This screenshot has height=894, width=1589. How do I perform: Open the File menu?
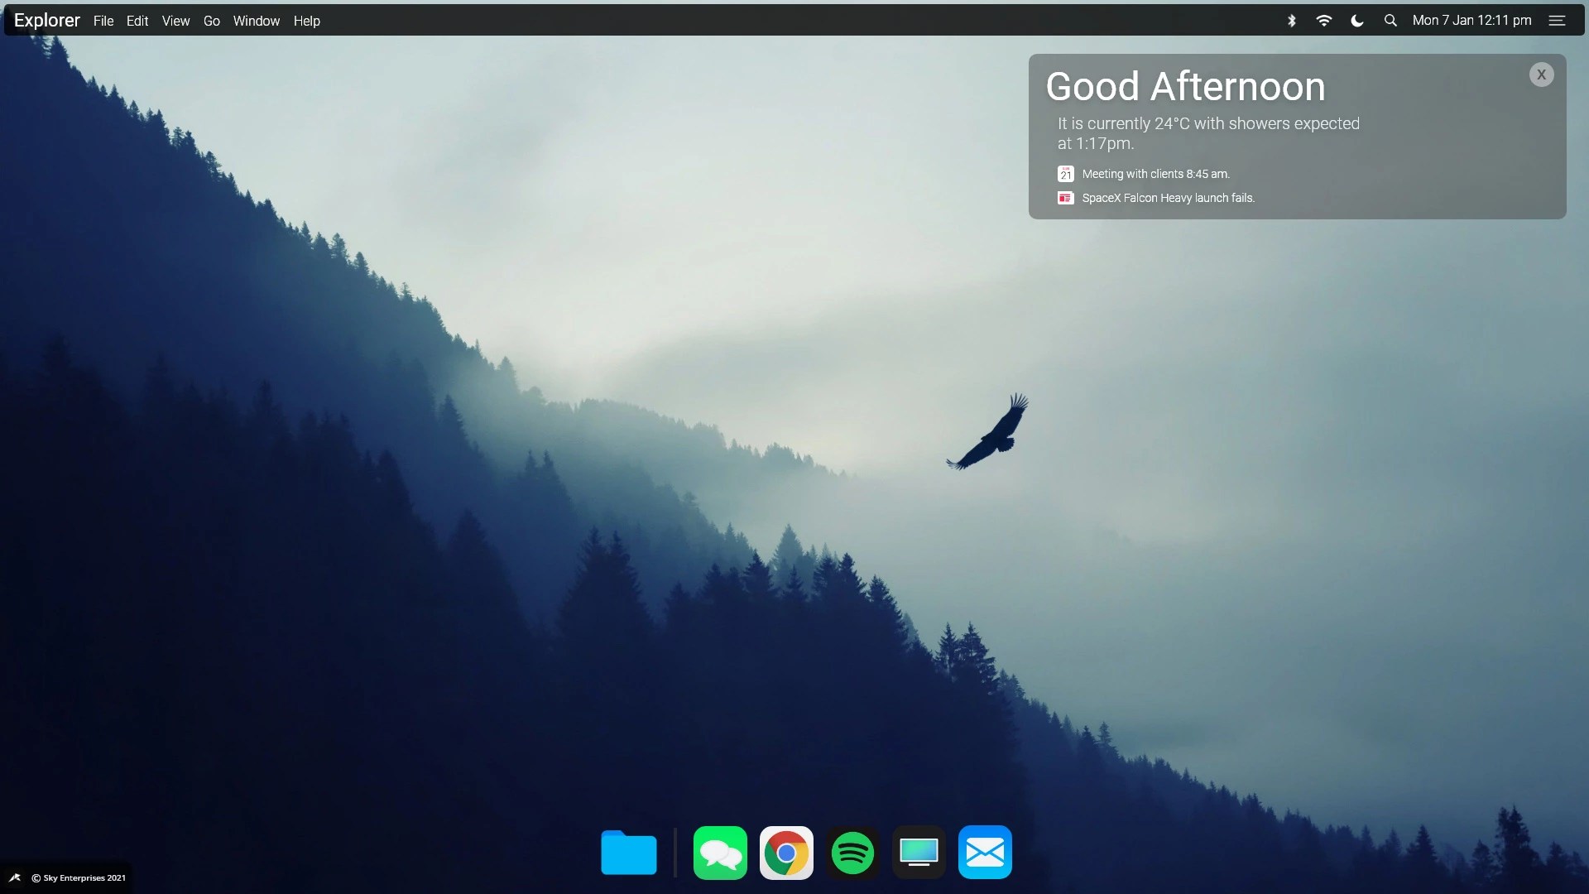pyautogui.click(x=103, y=21)
